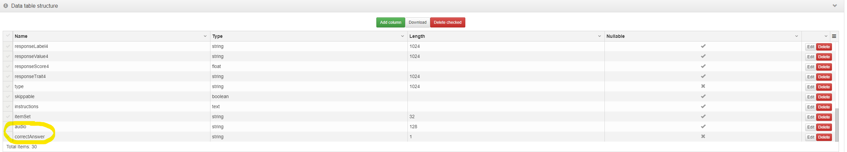Viewport: 847px width, 152px height.
Task: Edit the responseScore4 column
Action: pyautogui.click(x=811, y=67)
